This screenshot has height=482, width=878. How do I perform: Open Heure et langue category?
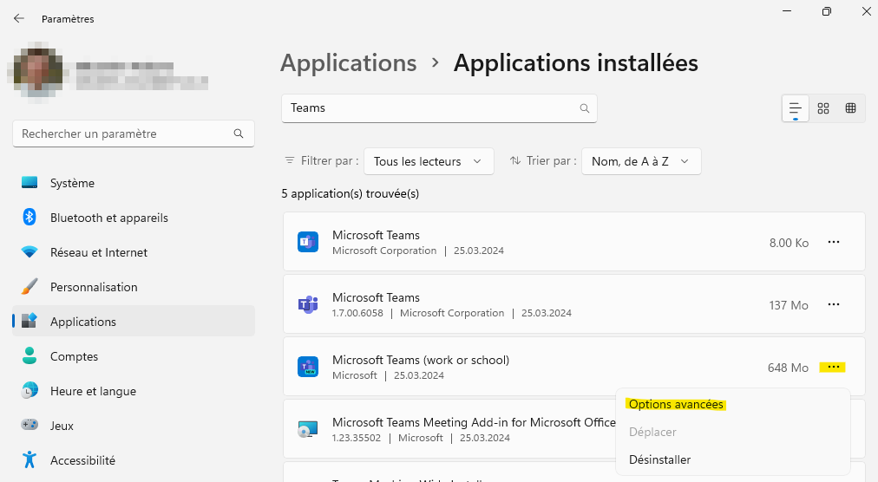click(x=134, y=391)
